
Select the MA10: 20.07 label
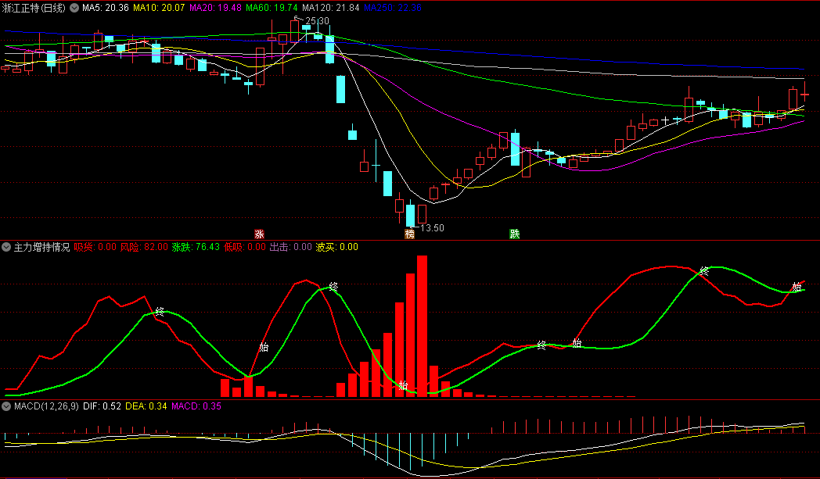[x=159, y=8]
